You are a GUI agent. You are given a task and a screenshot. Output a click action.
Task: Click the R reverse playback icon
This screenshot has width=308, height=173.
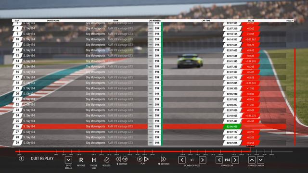(81, 160)
